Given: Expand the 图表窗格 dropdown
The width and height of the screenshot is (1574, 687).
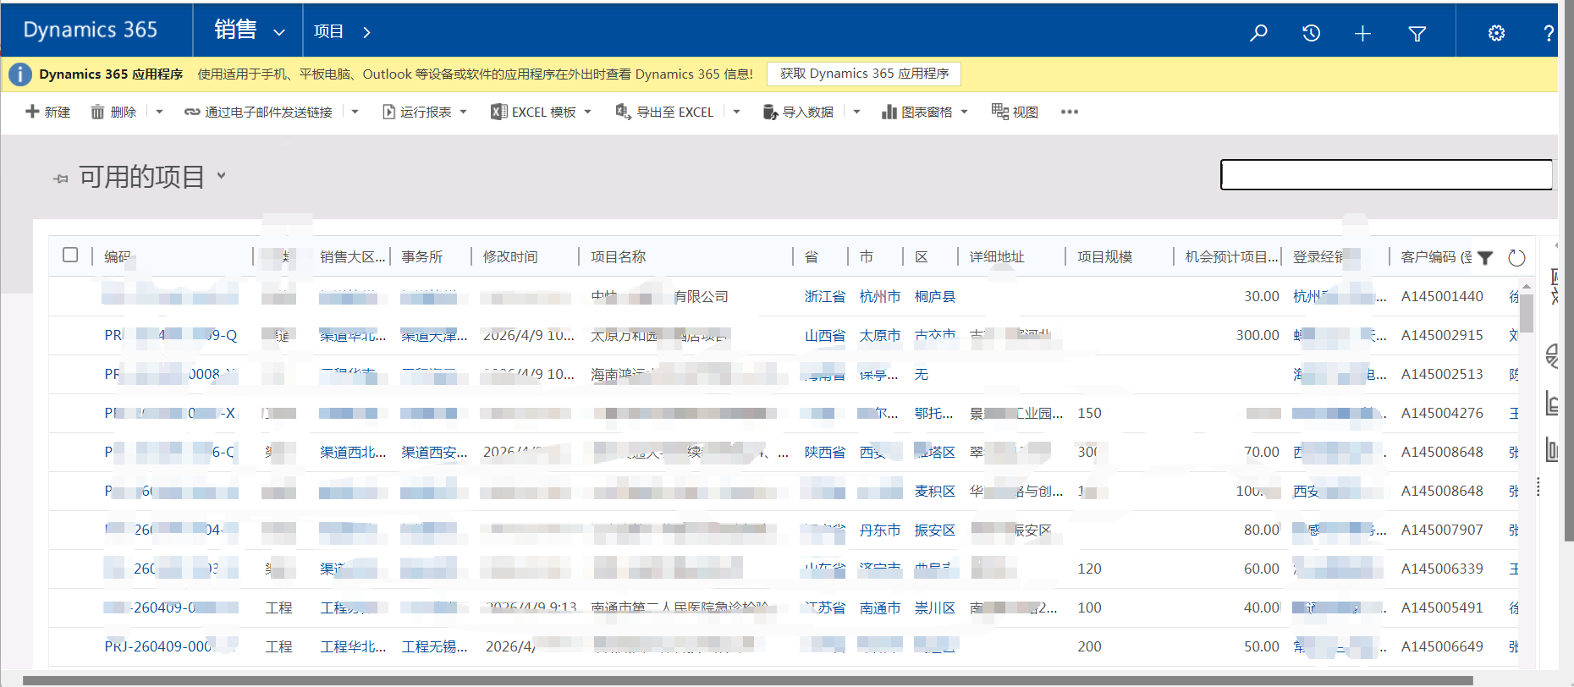Looking at the screenshot, I should (x=965, y=112).
